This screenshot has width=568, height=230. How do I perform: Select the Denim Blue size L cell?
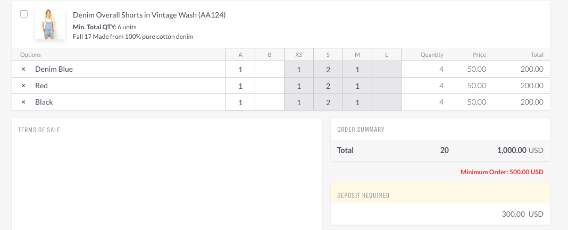pyautogui.click(x=387, y=69)
